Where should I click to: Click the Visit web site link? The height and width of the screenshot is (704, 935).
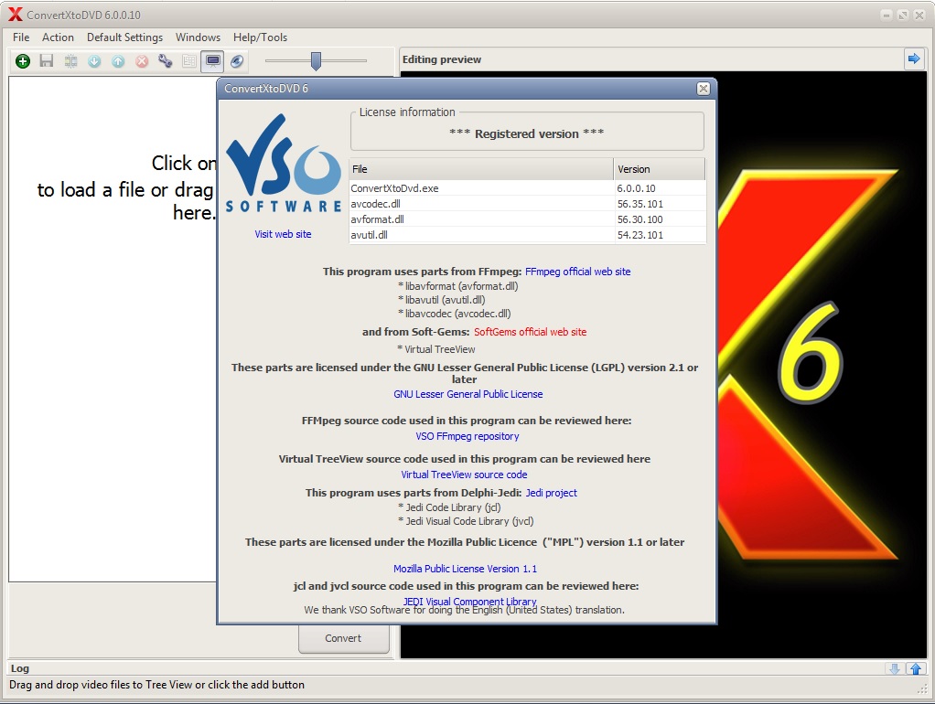[283, 234]
